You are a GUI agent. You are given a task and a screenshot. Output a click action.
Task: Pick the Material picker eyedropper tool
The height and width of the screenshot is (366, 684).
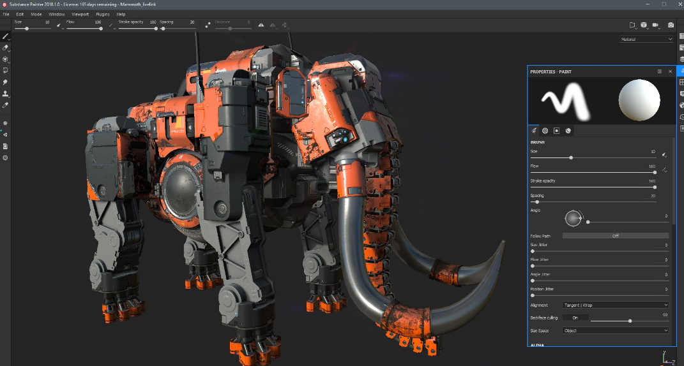coord(5,105)
